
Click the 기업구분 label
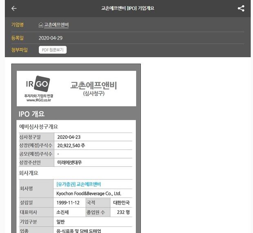(x=29, y=222)
